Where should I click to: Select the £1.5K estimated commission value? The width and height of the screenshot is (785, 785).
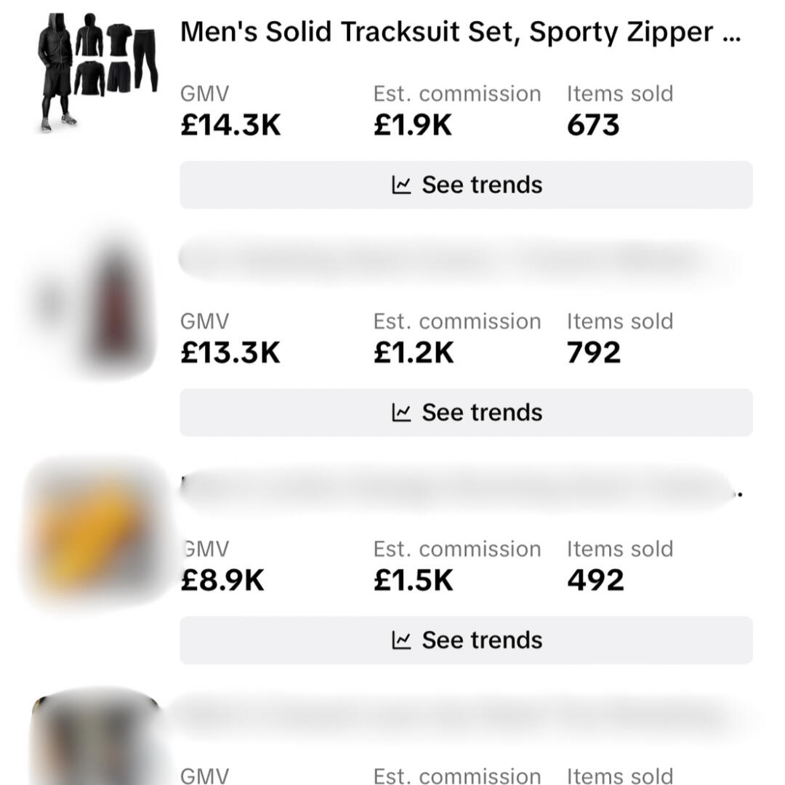(x=413, y=581)
